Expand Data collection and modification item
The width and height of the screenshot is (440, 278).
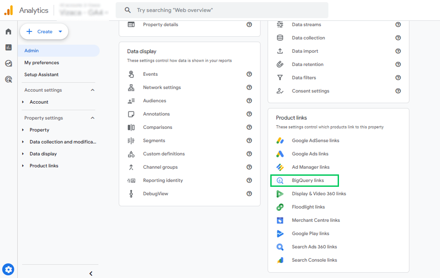[x=23, y=142]
